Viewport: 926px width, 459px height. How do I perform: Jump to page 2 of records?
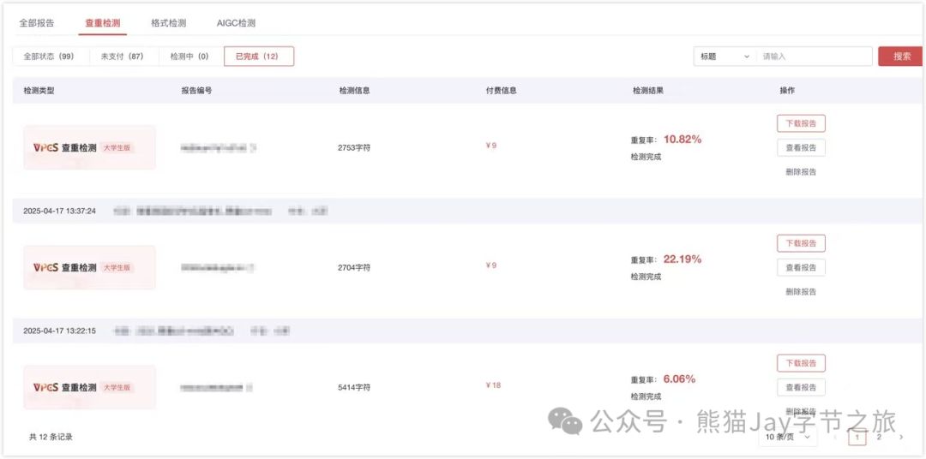point(879,438)
